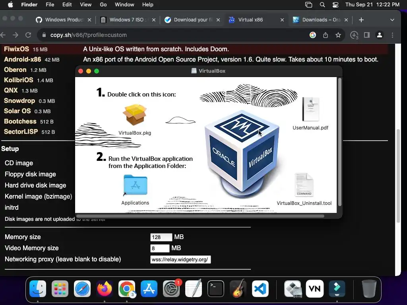Screen dimensions: 407x305
Task: Launch Firefox from the Dock
Action: [105, 289]
